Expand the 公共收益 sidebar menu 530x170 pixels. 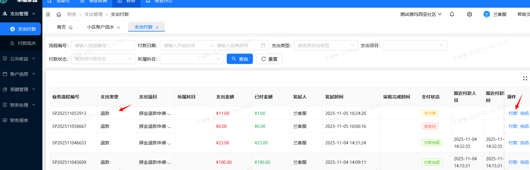19,59
